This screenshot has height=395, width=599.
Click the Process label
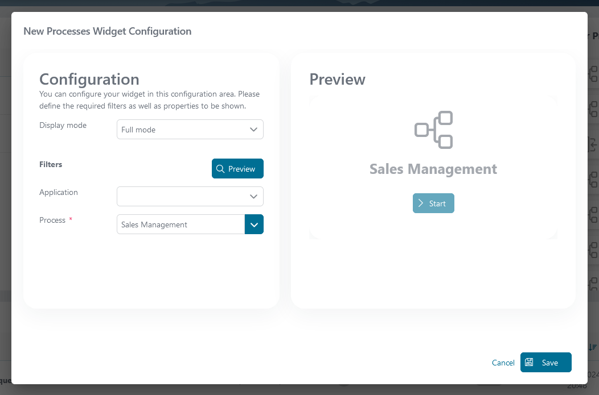[52, 220]
